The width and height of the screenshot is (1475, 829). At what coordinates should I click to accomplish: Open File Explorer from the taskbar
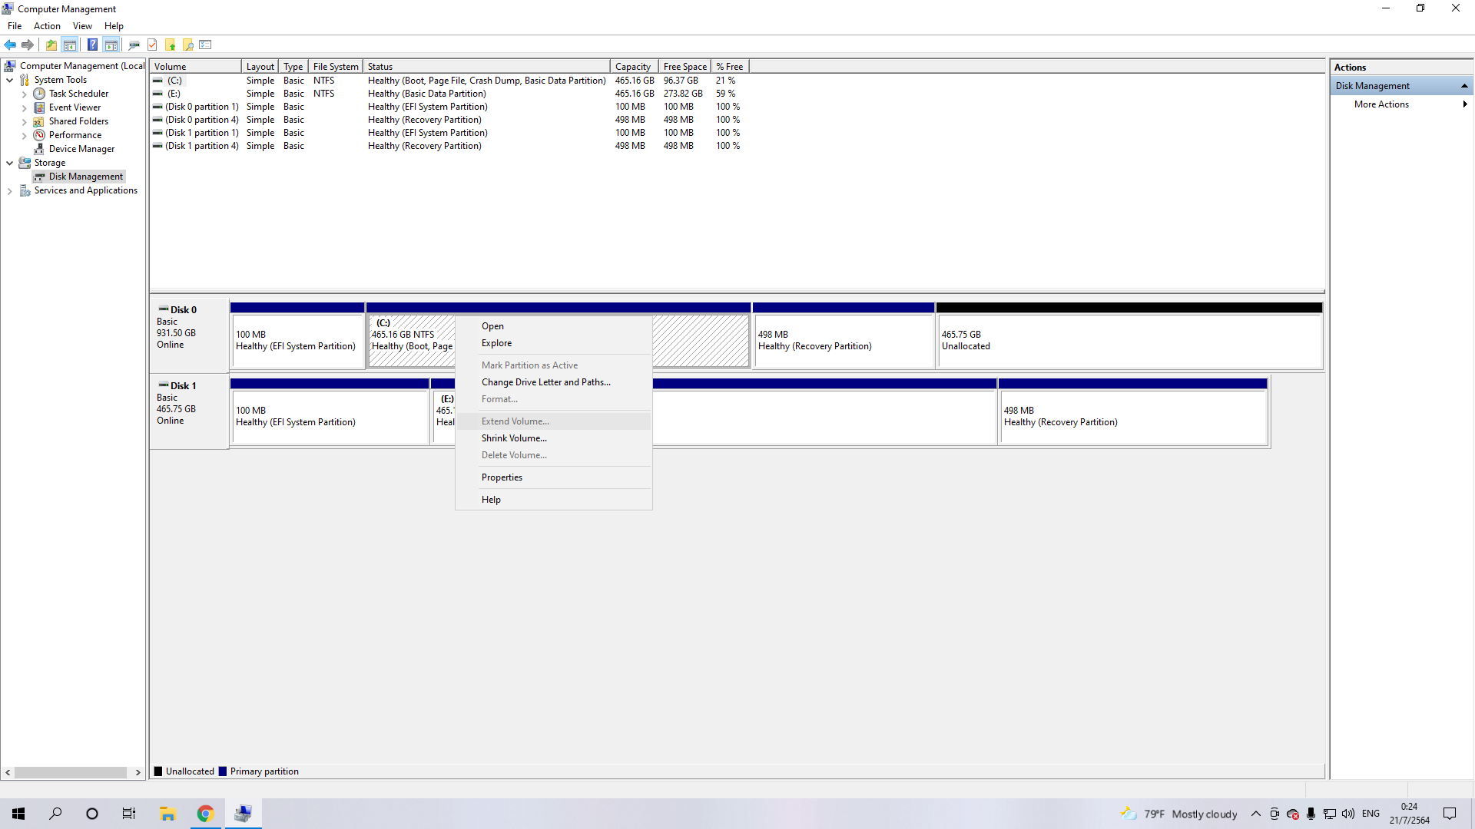click(167, 814)
